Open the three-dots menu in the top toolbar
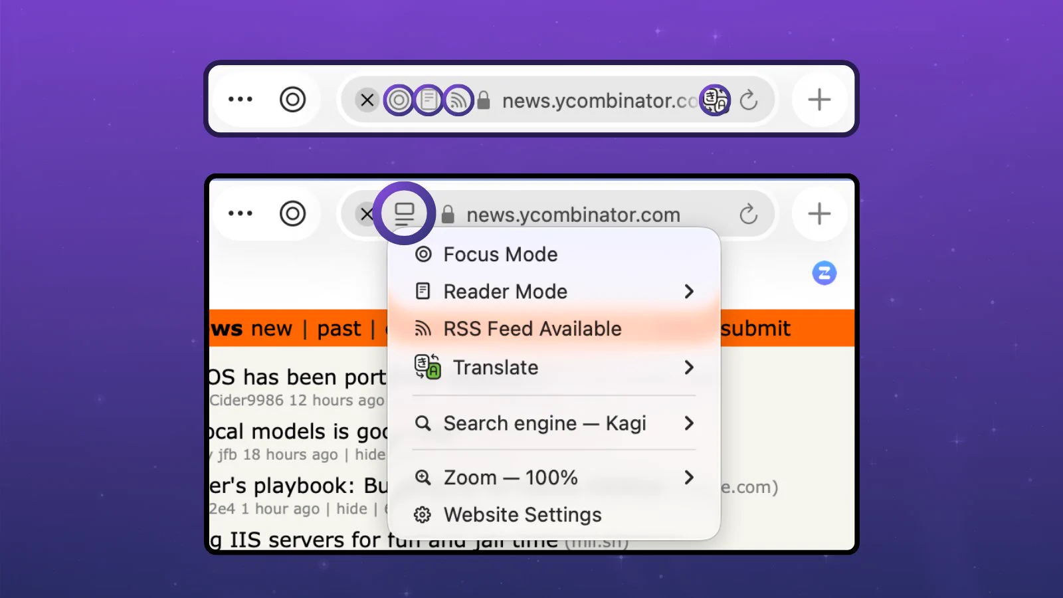The image size is (1063, 598). 240,100
